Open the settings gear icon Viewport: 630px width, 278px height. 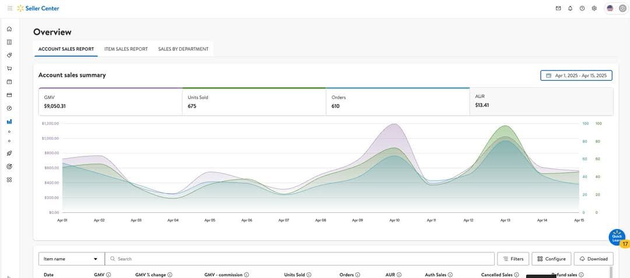tap(594, 8)
